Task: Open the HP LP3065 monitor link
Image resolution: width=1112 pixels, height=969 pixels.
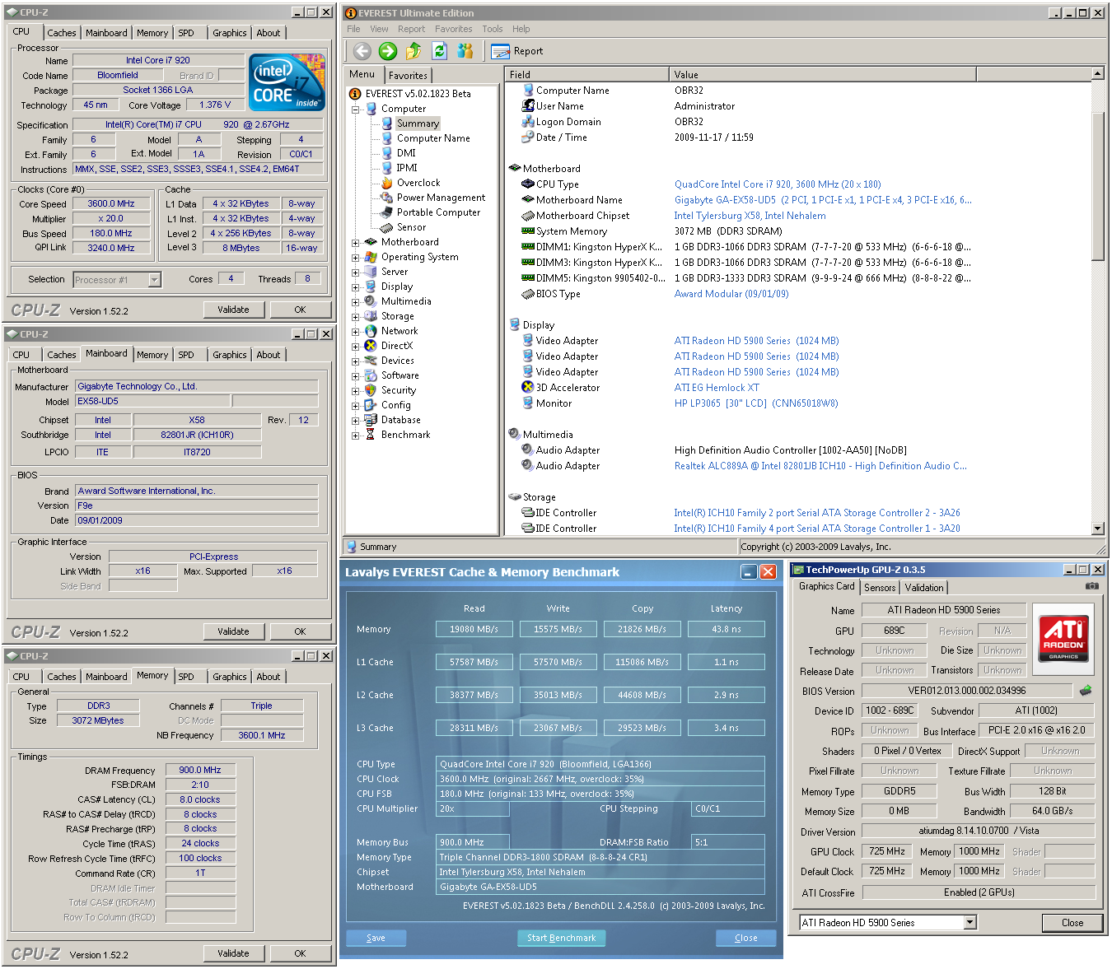Action: [x=756, y=403]
